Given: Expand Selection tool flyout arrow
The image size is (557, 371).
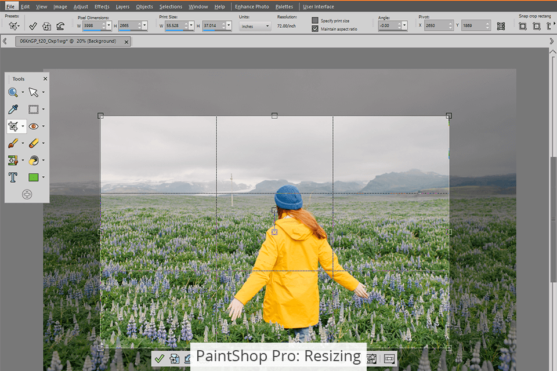Looking at the screenshot, I should pyautogui.click(x=44, y=110).
